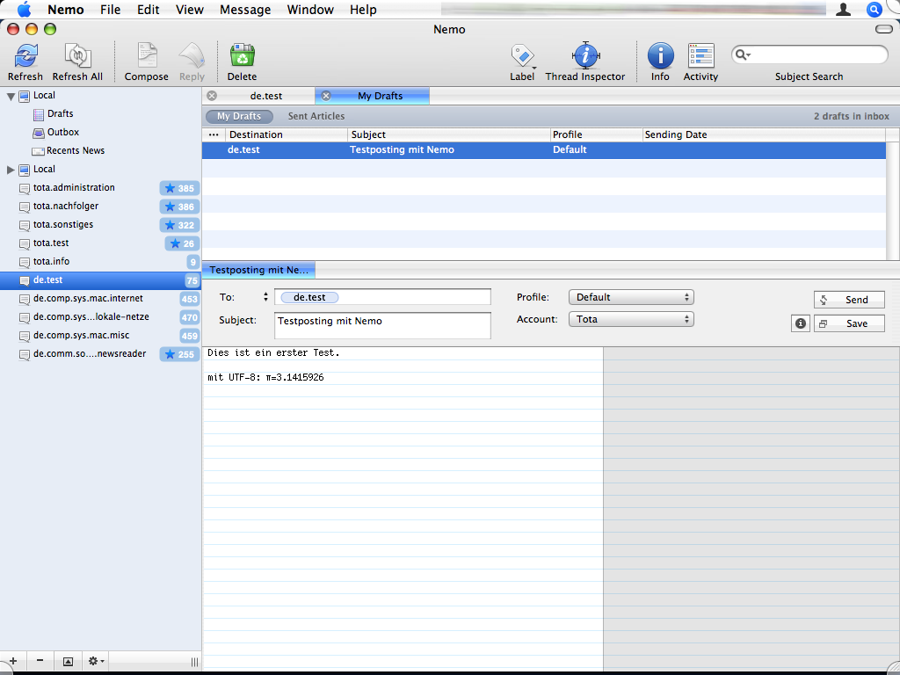The height and width of the screenshot is (675, 900).
Task: Open Compose to write a new article
Action: click(x=146, y=56)
